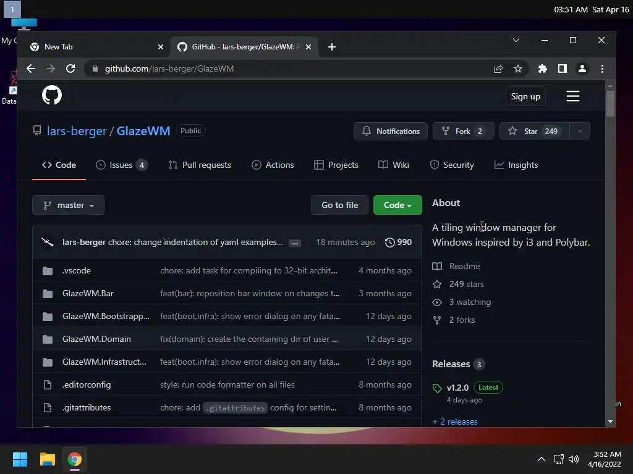Open the GlazeWM.Bar folder
The width and height of the screenshot is (633, 474).
[88, 293]
